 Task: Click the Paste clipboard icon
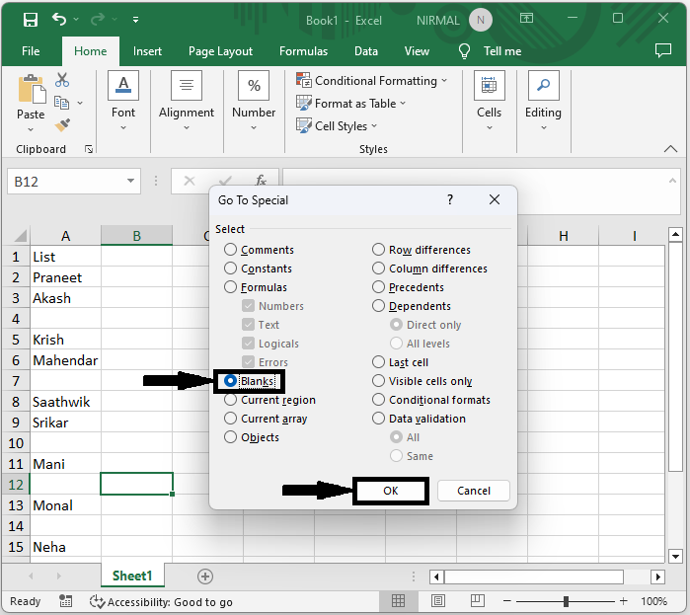(x=31, y=91)
